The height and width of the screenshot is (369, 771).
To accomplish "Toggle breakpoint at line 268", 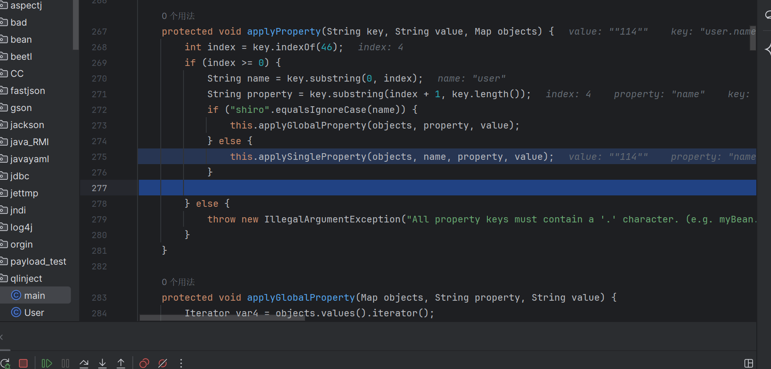I will [99, 47].
